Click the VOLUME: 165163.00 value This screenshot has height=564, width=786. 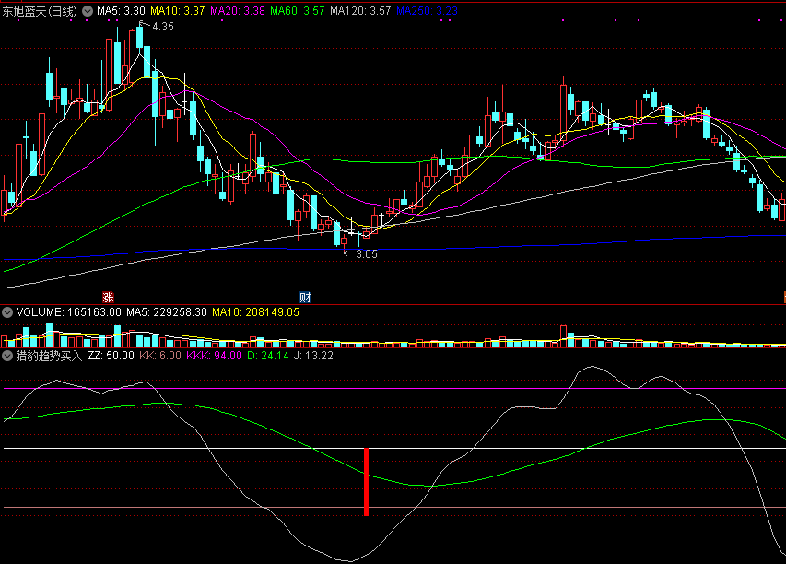[x=69, y=312]
